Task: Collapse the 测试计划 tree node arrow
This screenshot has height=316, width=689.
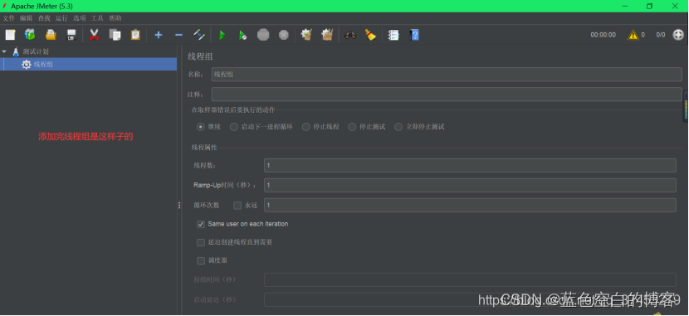Action: [x=4, y=51]
